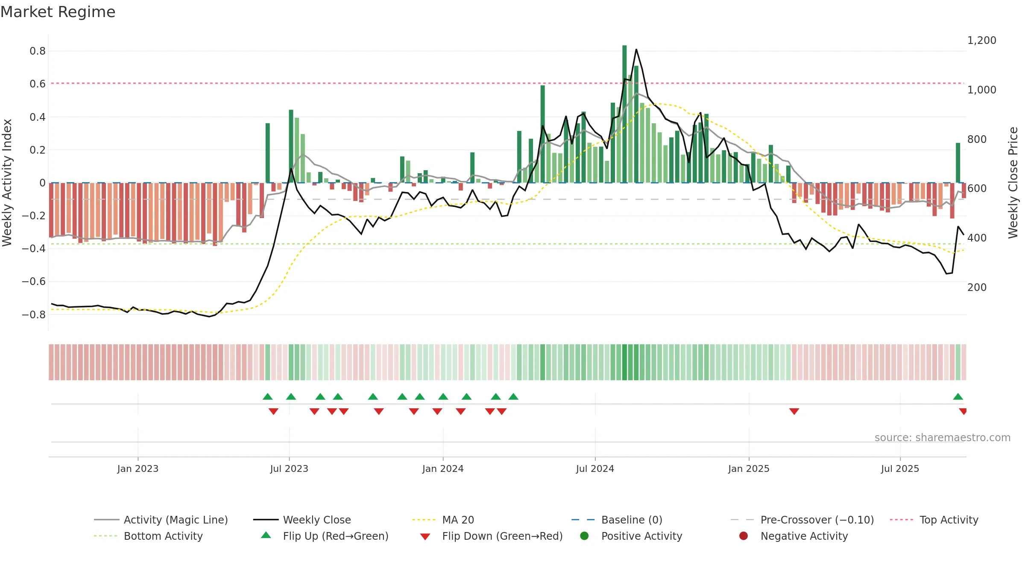Screen dimensions: 1025x576
Task: Click the sharemaestro.com source text
Action: click(x=943, y=437)
